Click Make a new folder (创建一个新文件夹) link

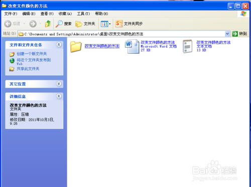[32, 54]
